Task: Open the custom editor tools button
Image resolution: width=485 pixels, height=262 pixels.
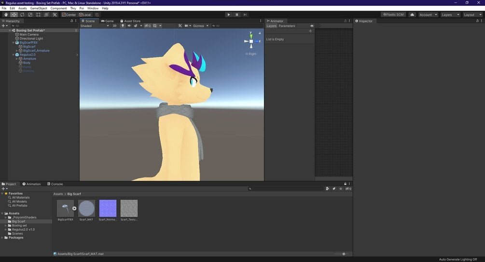Action: click(55, 14)
